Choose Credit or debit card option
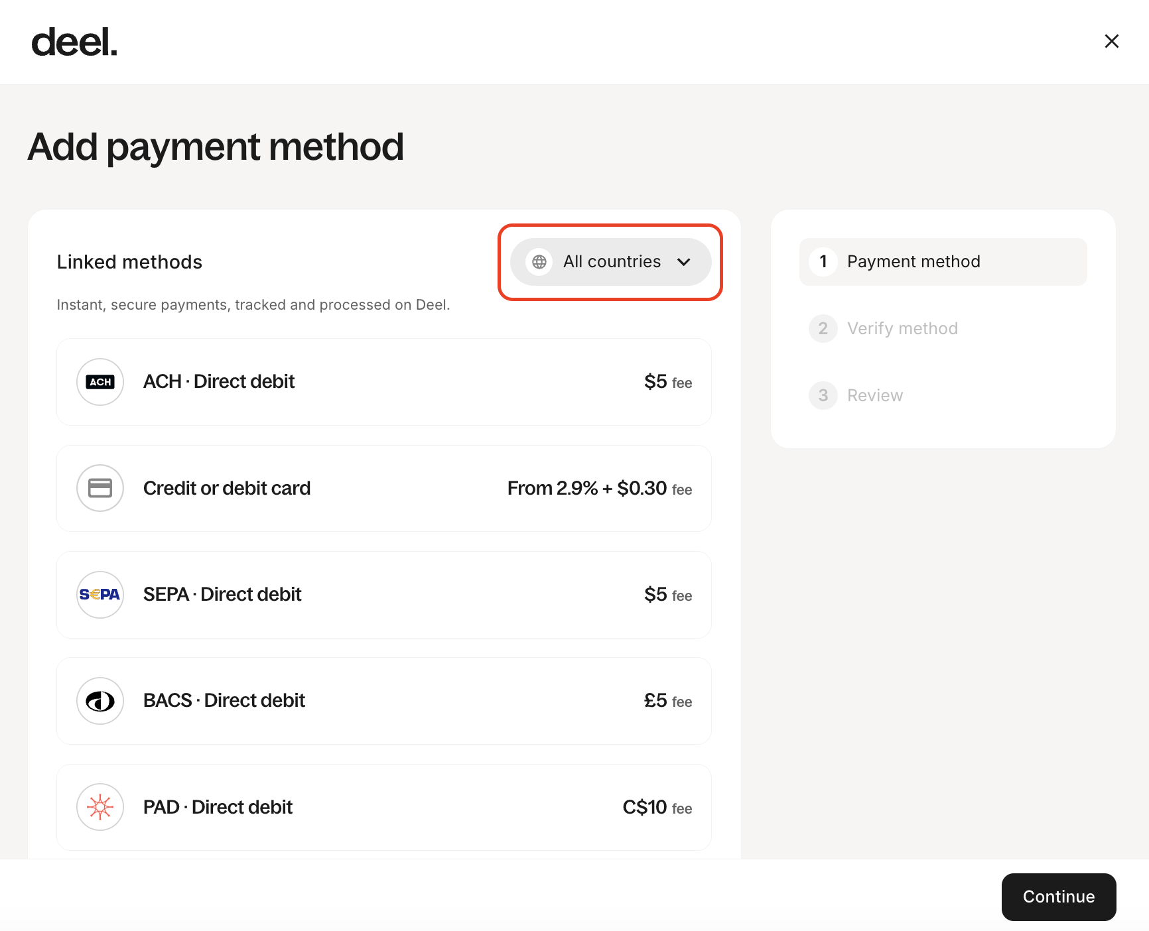The height and width of the screenshot is (931, 1149). tap(383, 488)
